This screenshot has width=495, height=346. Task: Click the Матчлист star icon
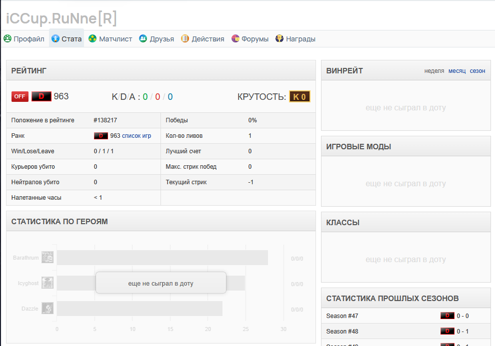pyautogui.click(x=92, y=38)
